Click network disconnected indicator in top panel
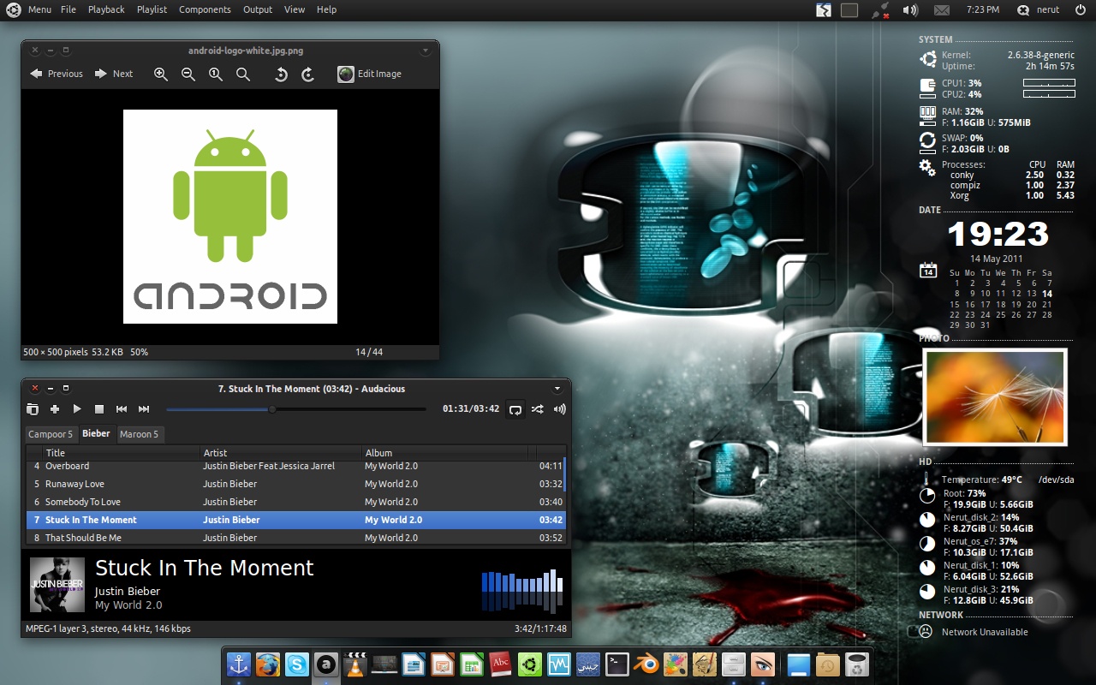The height and width of the screenshot is (685, 1096). pyautogui.click(x=879, y=10)
